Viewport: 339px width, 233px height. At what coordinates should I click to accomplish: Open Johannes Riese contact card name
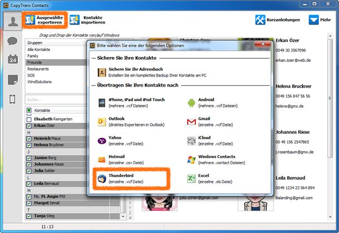pos(292,132)
